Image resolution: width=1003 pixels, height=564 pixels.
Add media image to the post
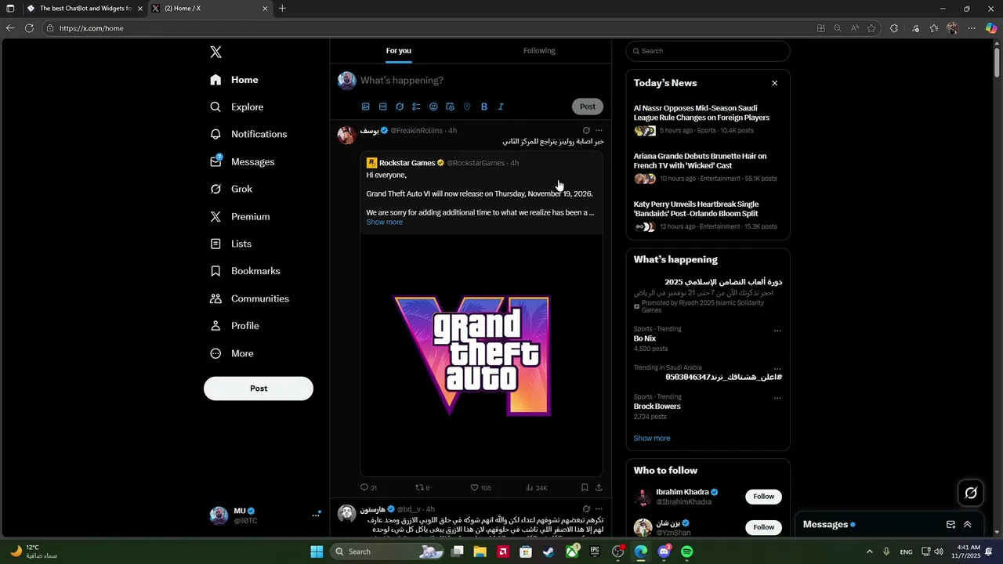(365, 107)
